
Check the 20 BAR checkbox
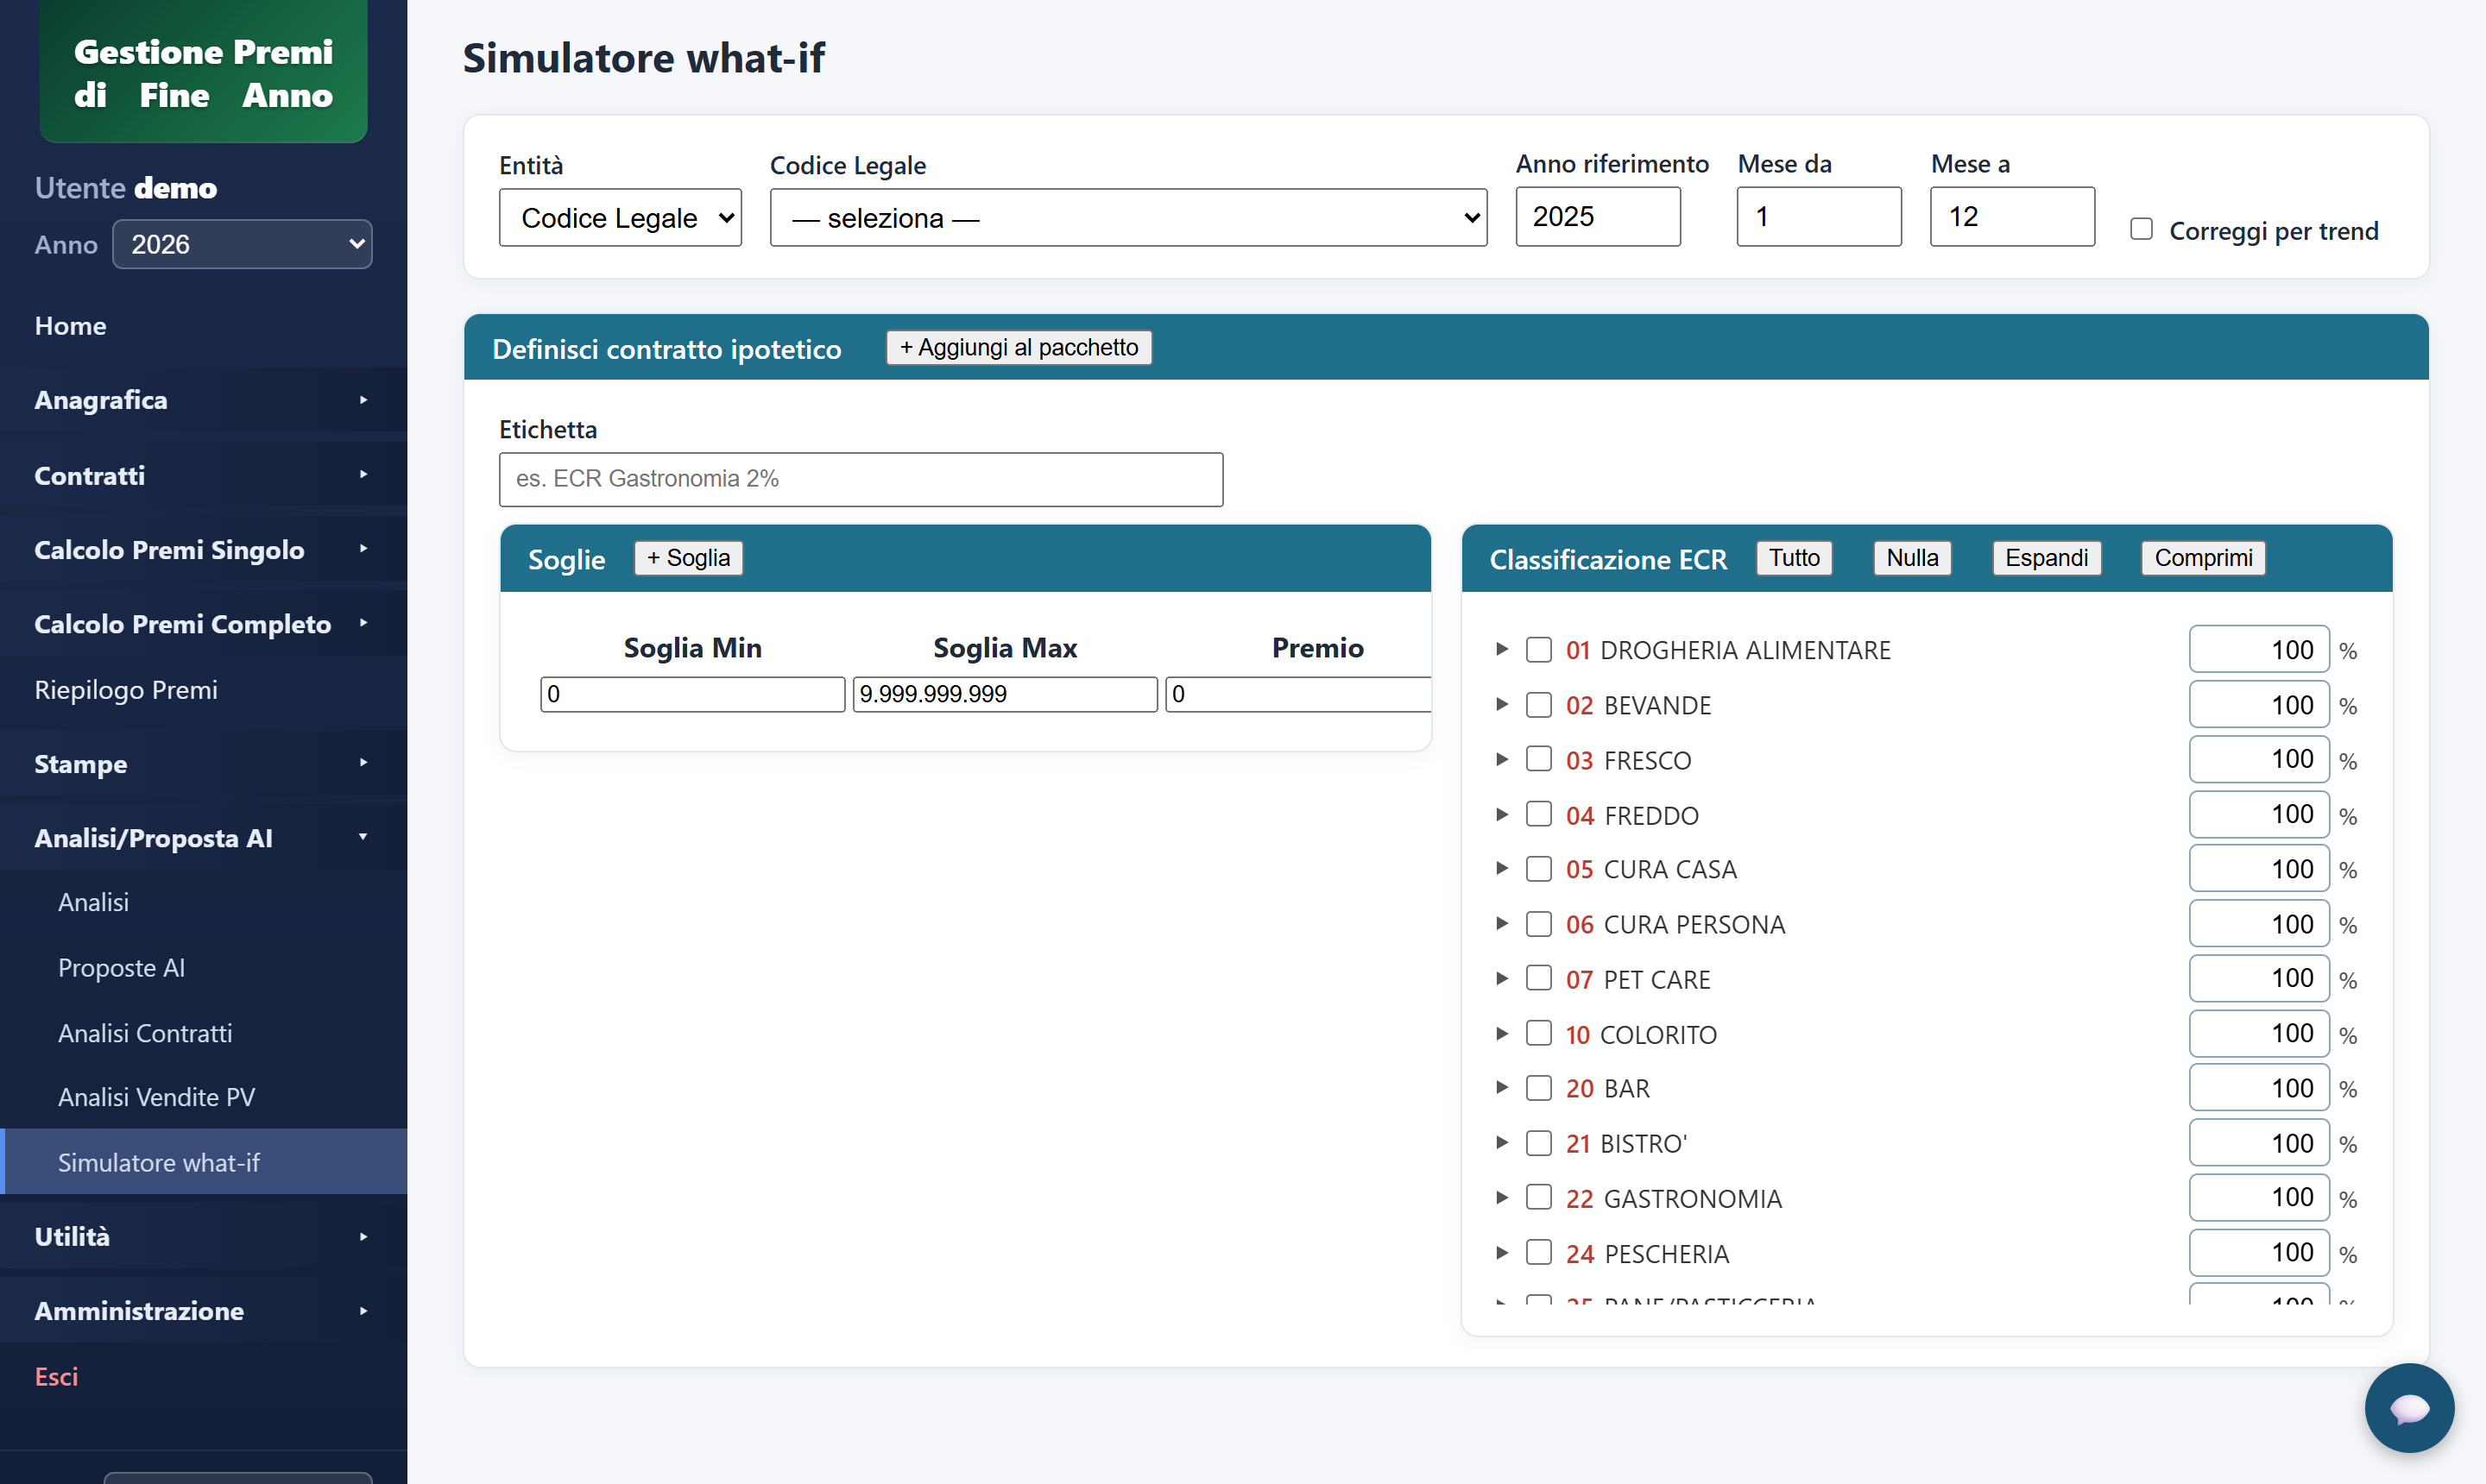pos(1538,1088)
